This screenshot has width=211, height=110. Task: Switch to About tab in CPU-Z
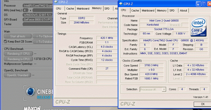183,10
